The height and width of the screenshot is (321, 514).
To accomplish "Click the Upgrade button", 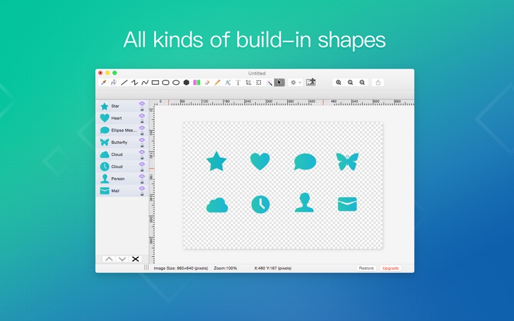I will coord(391,268).
